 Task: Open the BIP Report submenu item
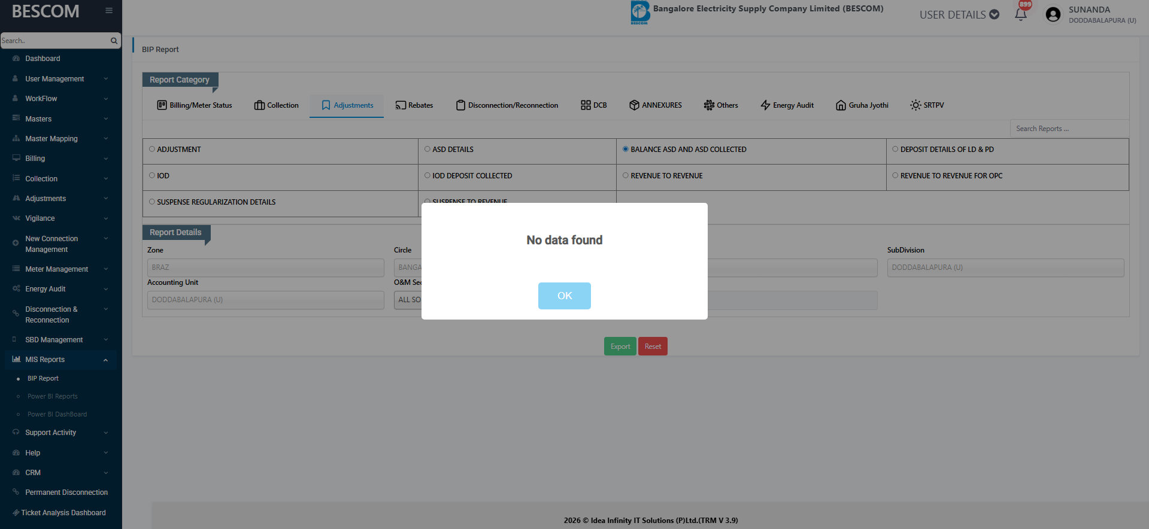[43, 378]
